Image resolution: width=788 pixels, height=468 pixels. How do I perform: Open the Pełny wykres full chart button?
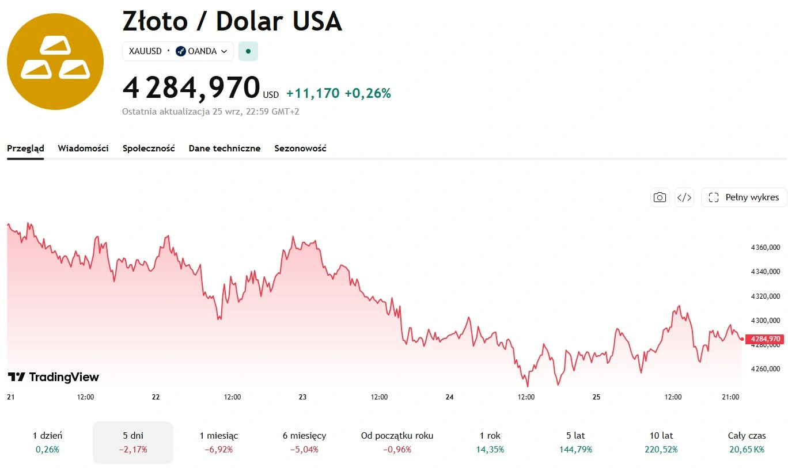click(744, 197)
